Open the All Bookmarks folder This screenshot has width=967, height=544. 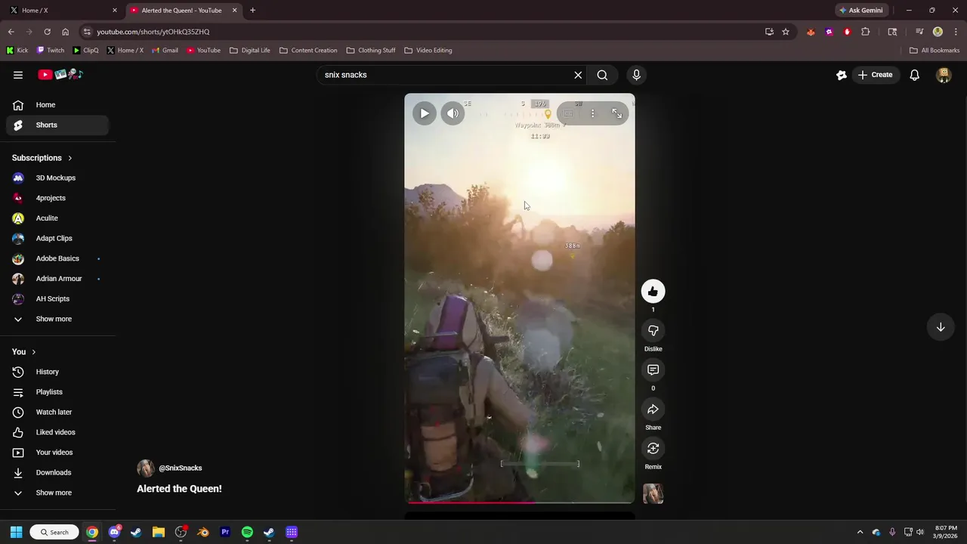935,51
